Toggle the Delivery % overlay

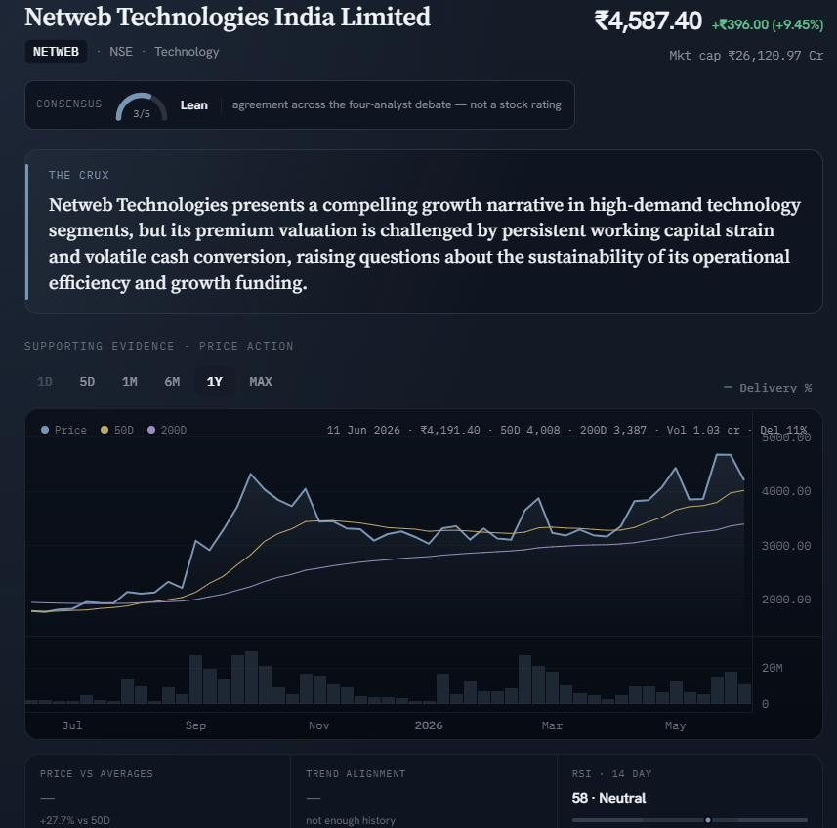[x=768, y=388]
